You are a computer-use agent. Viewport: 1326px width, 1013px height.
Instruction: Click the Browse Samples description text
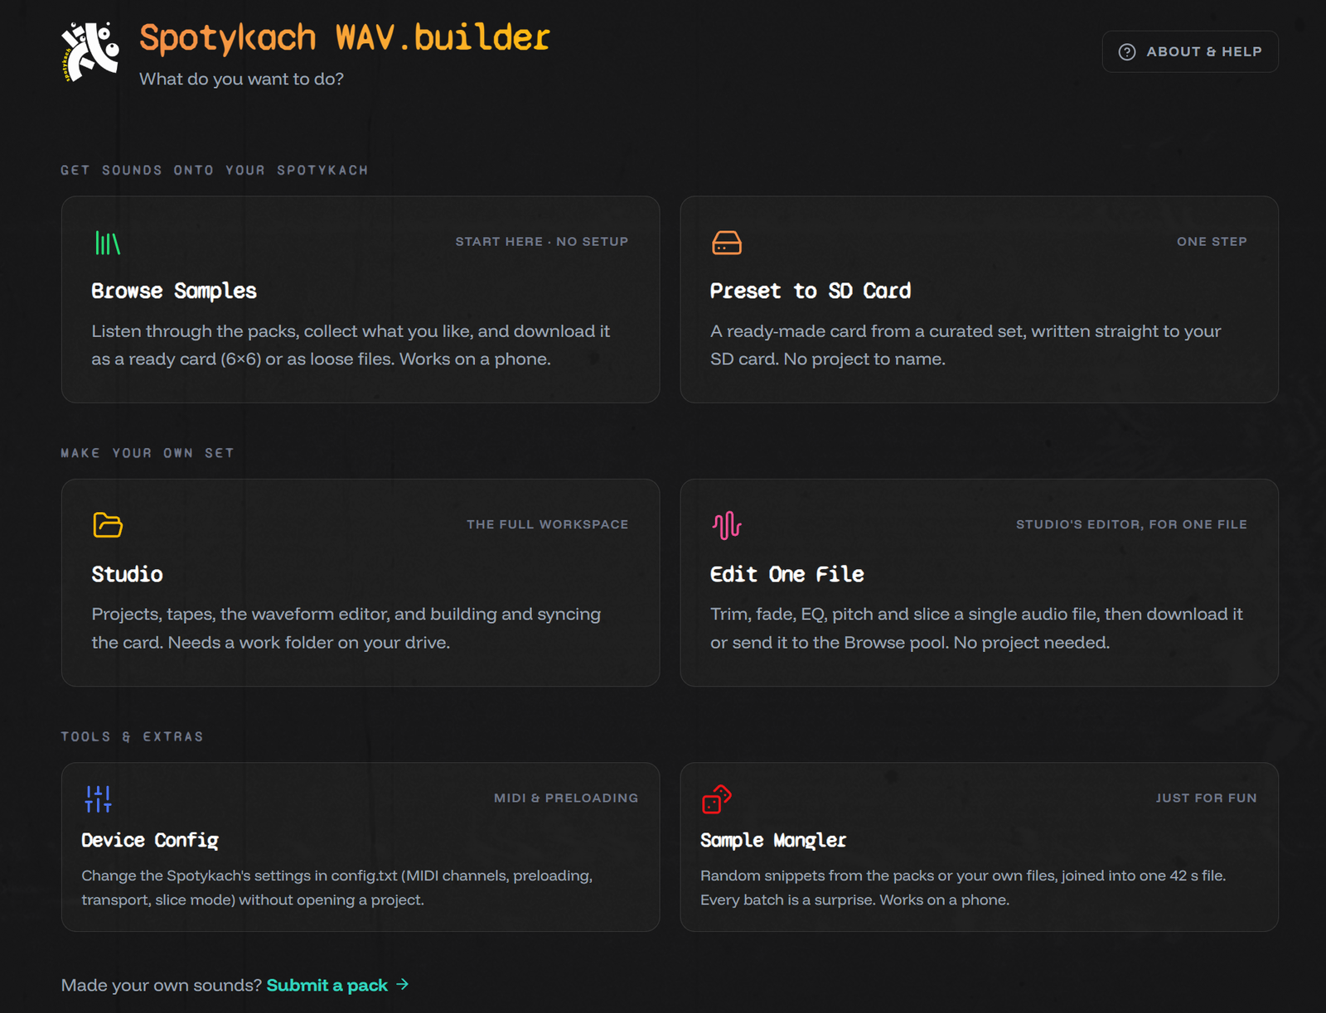[x=351, y=345]
